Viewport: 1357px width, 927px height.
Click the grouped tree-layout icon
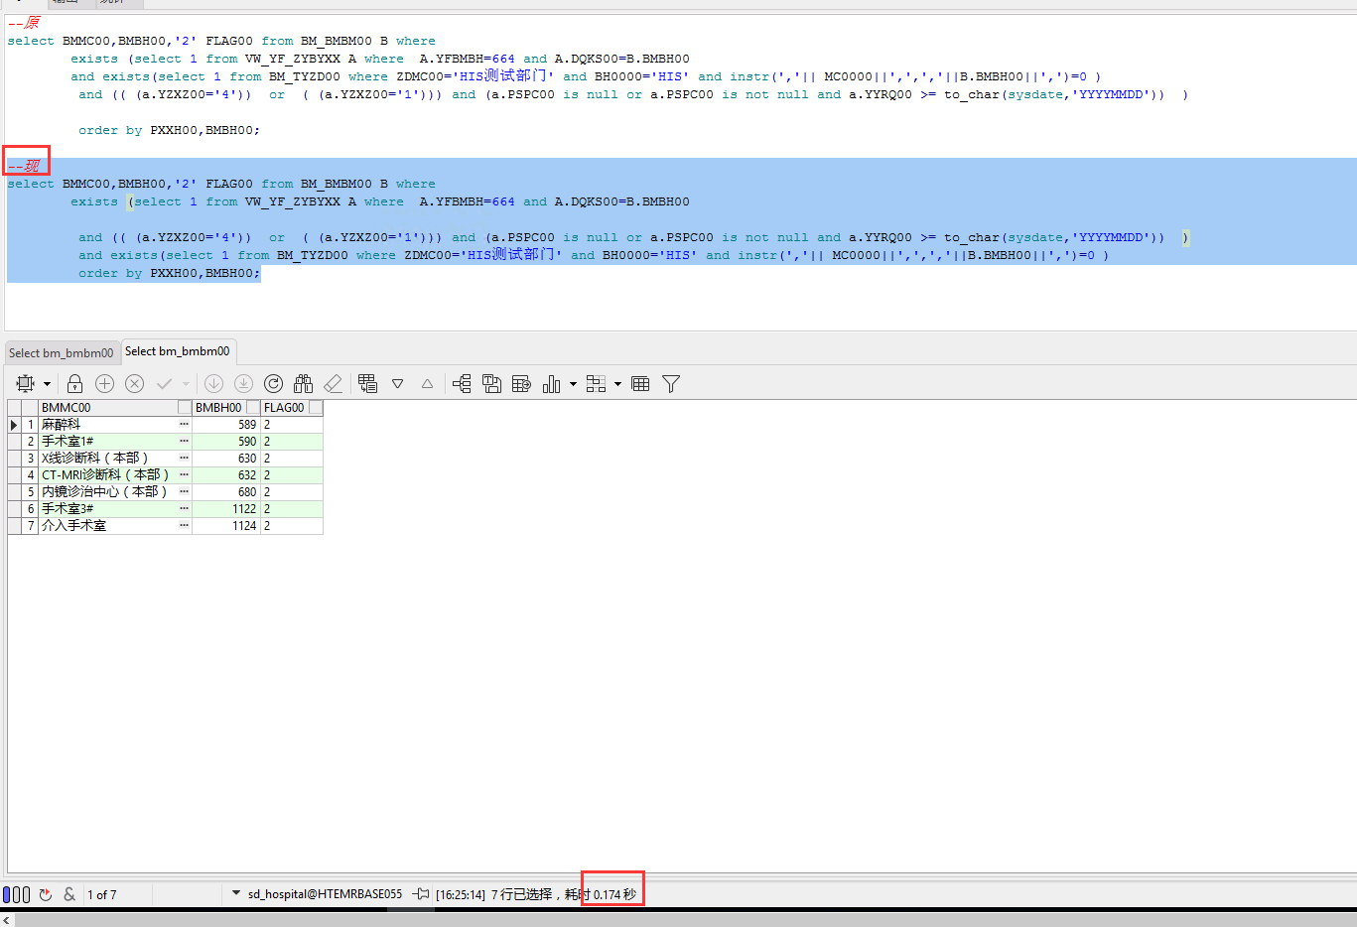click(x=596, y=384)
